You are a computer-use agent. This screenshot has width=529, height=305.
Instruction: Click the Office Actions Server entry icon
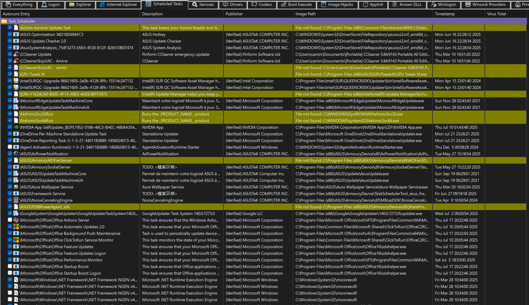pos(16,220)
